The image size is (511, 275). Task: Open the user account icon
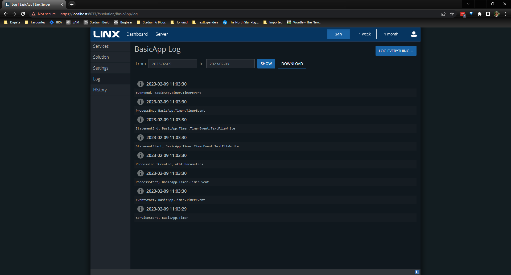(414, 34)
